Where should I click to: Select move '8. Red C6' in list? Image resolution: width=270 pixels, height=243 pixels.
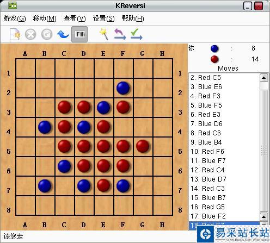point(224,133)
